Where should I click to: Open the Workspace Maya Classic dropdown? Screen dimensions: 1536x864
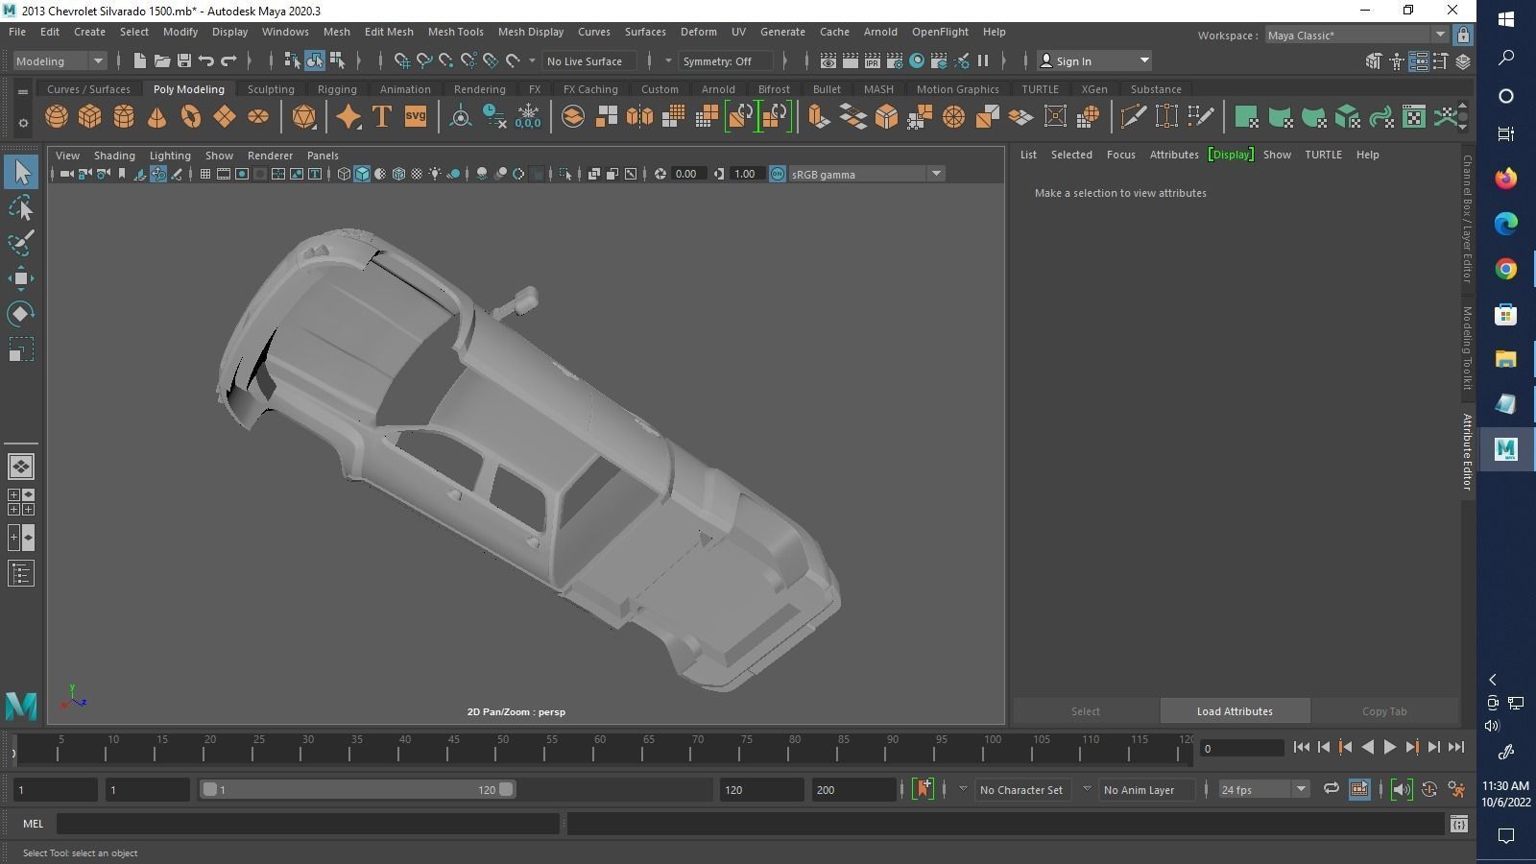[1356, 35]
